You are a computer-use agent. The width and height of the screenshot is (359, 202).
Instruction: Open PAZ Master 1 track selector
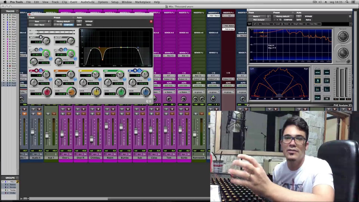click(x=257, y=16)
